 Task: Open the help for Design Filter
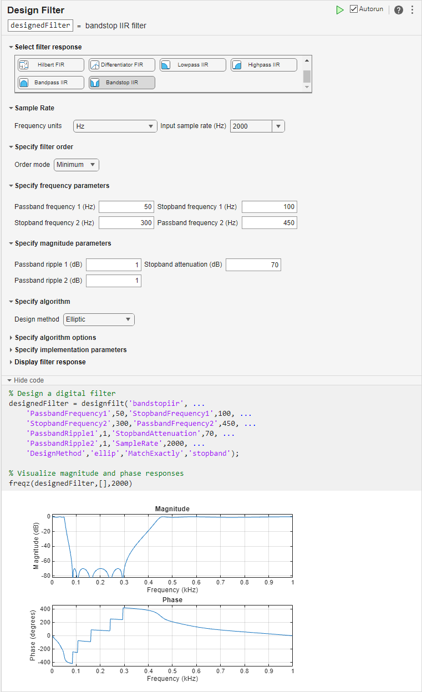(398, 9)
